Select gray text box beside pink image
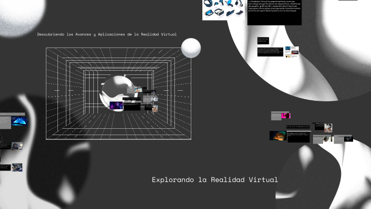371x209 pixels. (x=276, y=116)
